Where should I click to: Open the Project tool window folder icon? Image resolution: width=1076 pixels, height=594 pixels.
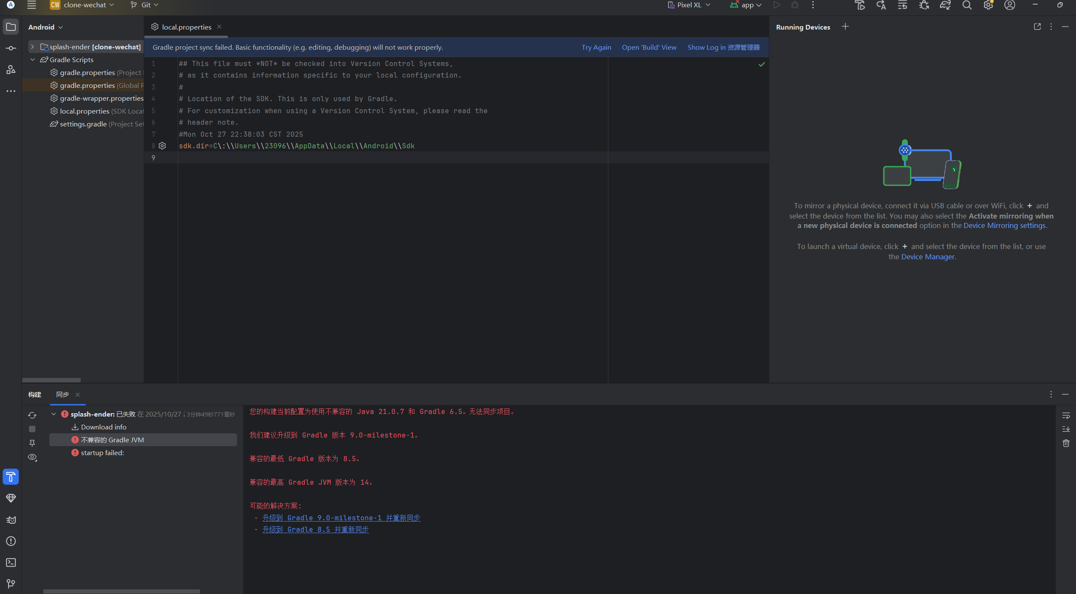pos(11,27)
